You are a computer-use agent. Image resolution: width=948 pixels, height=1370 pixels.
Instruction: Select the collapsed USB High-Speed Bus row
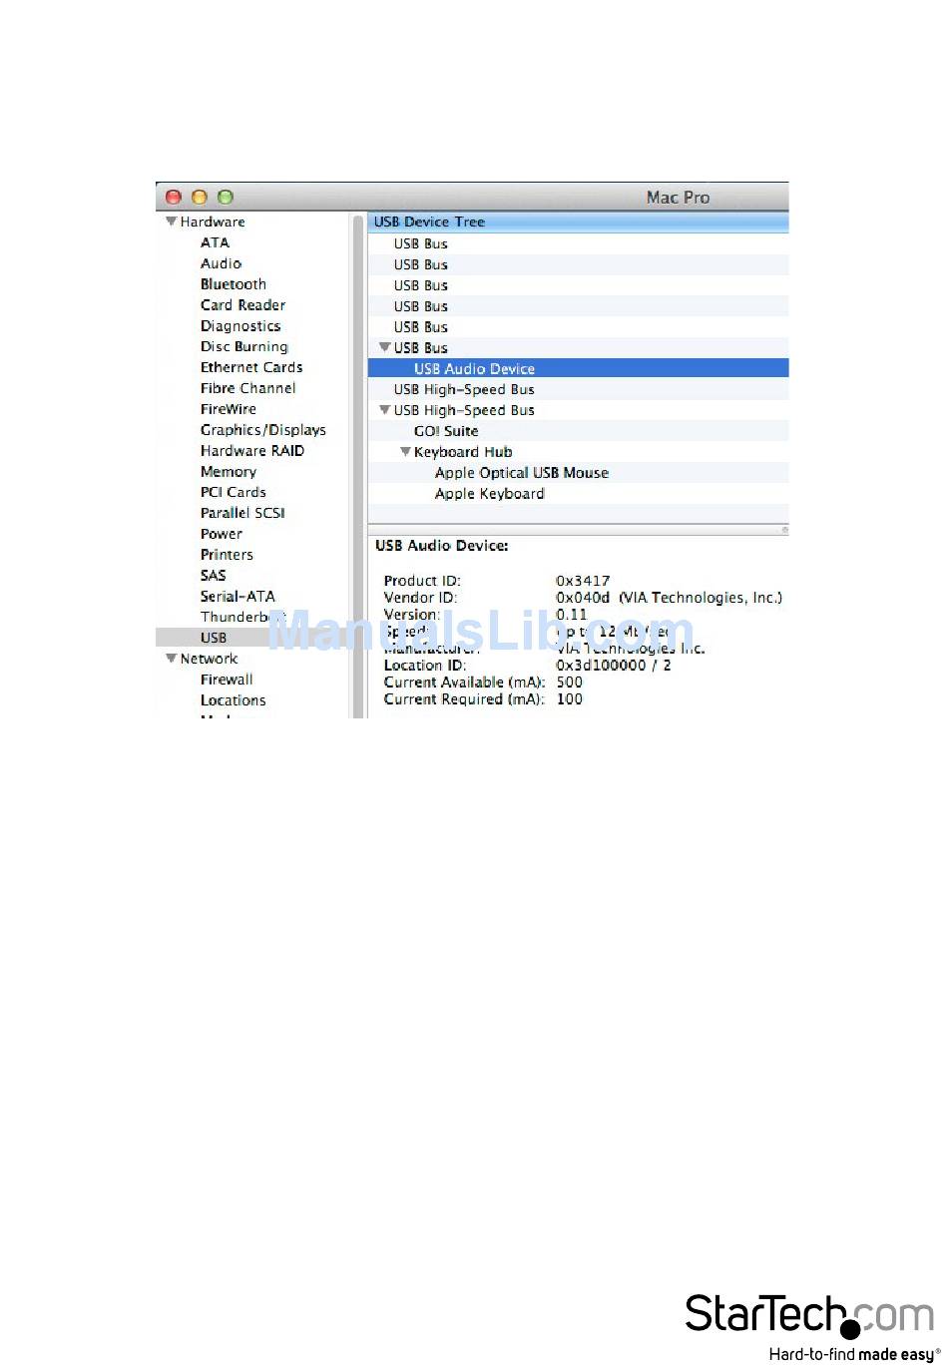(579, 389)
